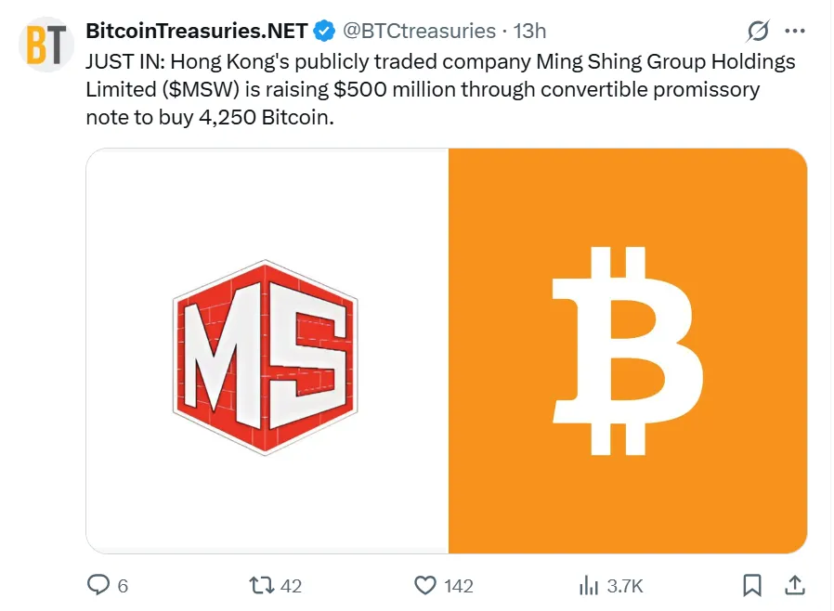Screen dimensions: 834x611
Task: Like the post with the heart icon
Action: [x=425, y=585]
